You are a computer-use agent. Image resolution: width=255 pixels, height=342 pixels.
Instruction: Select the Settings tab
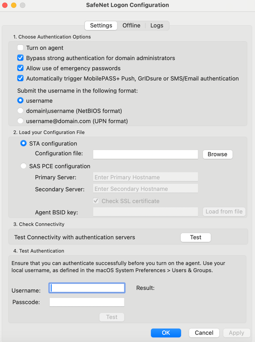click(x=101, y=26)
